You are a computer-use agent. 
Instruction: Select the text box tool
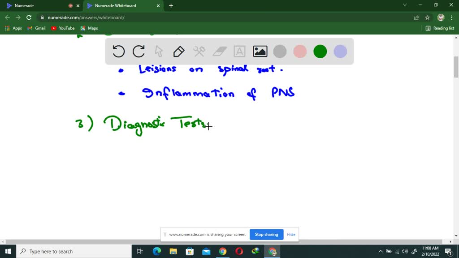coord(239,52)
